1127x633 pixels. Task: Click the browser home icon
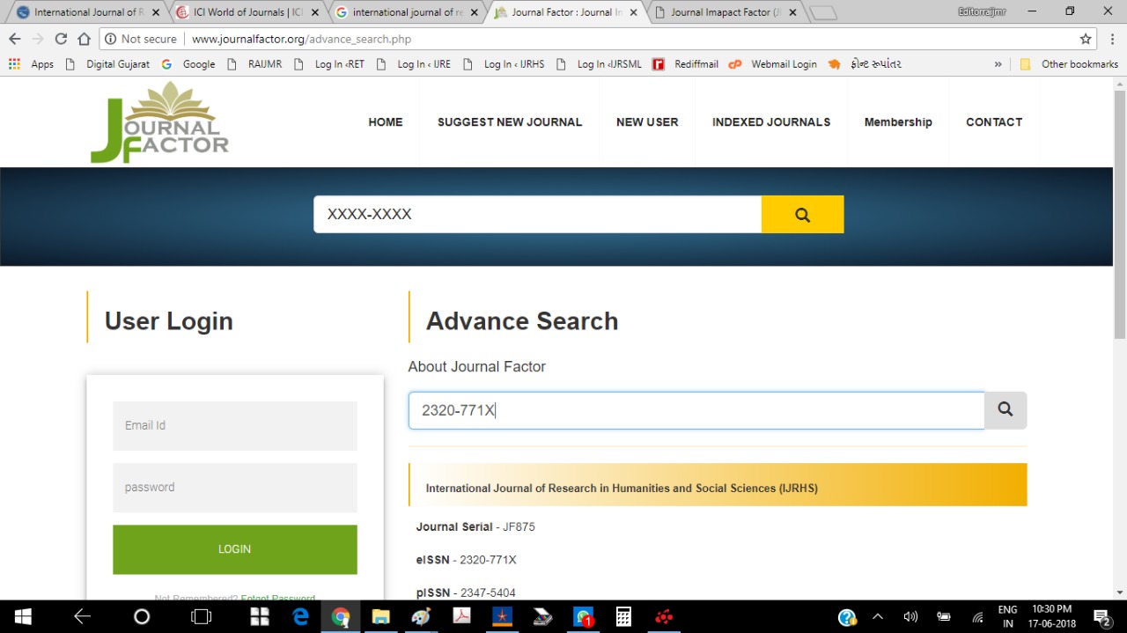[84, 39]
